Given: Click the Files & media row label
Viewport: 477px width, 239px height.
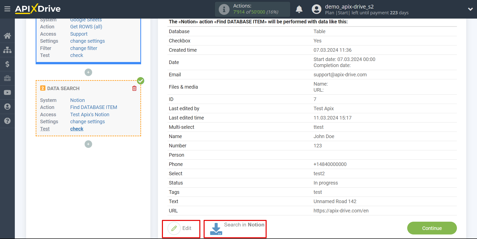Looking at the screenshot, I should [183, 87].
